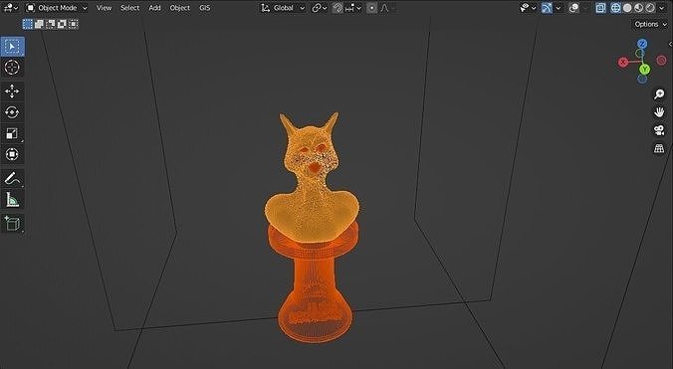Switch to rendered viewport shading
673x369 pixels.
(x=650, y=8)
